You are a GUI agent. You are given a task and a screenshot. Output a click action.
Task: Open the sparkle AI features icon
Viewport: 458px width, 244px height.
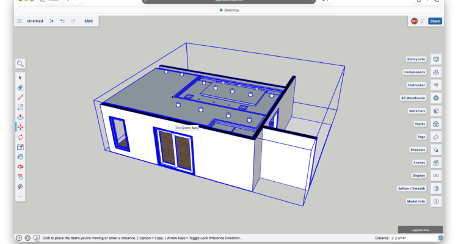(51, 21)
